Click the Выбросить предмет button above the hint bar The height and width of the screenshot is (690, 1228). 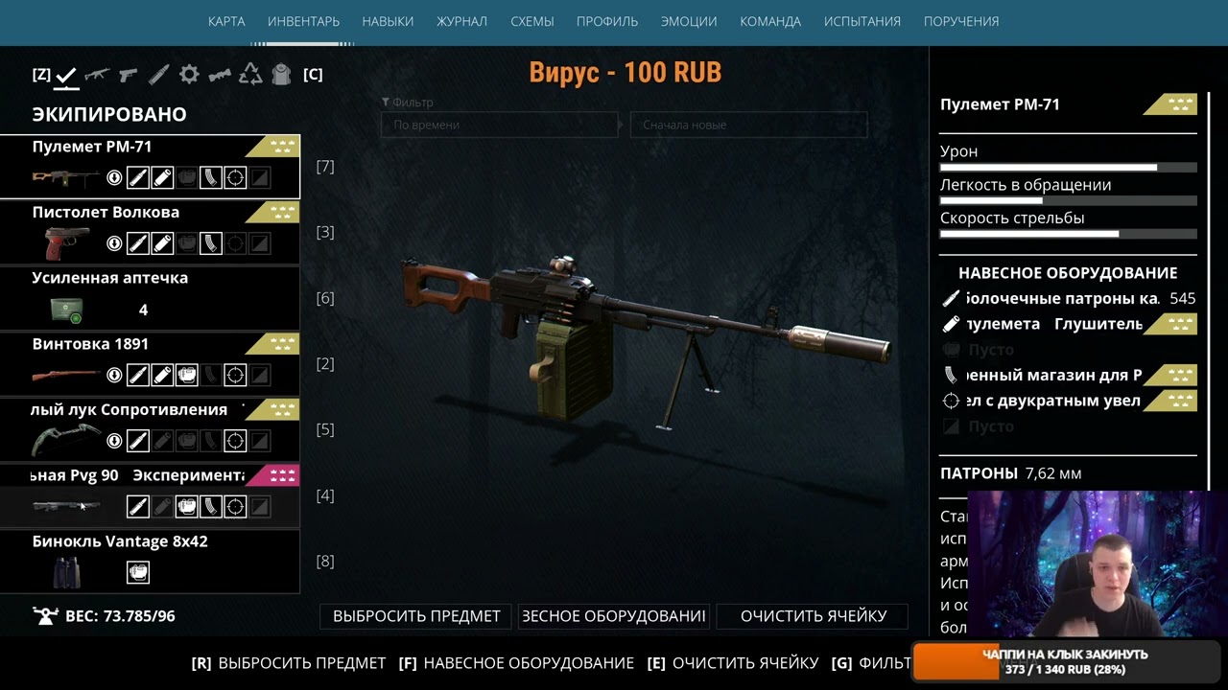416,616
